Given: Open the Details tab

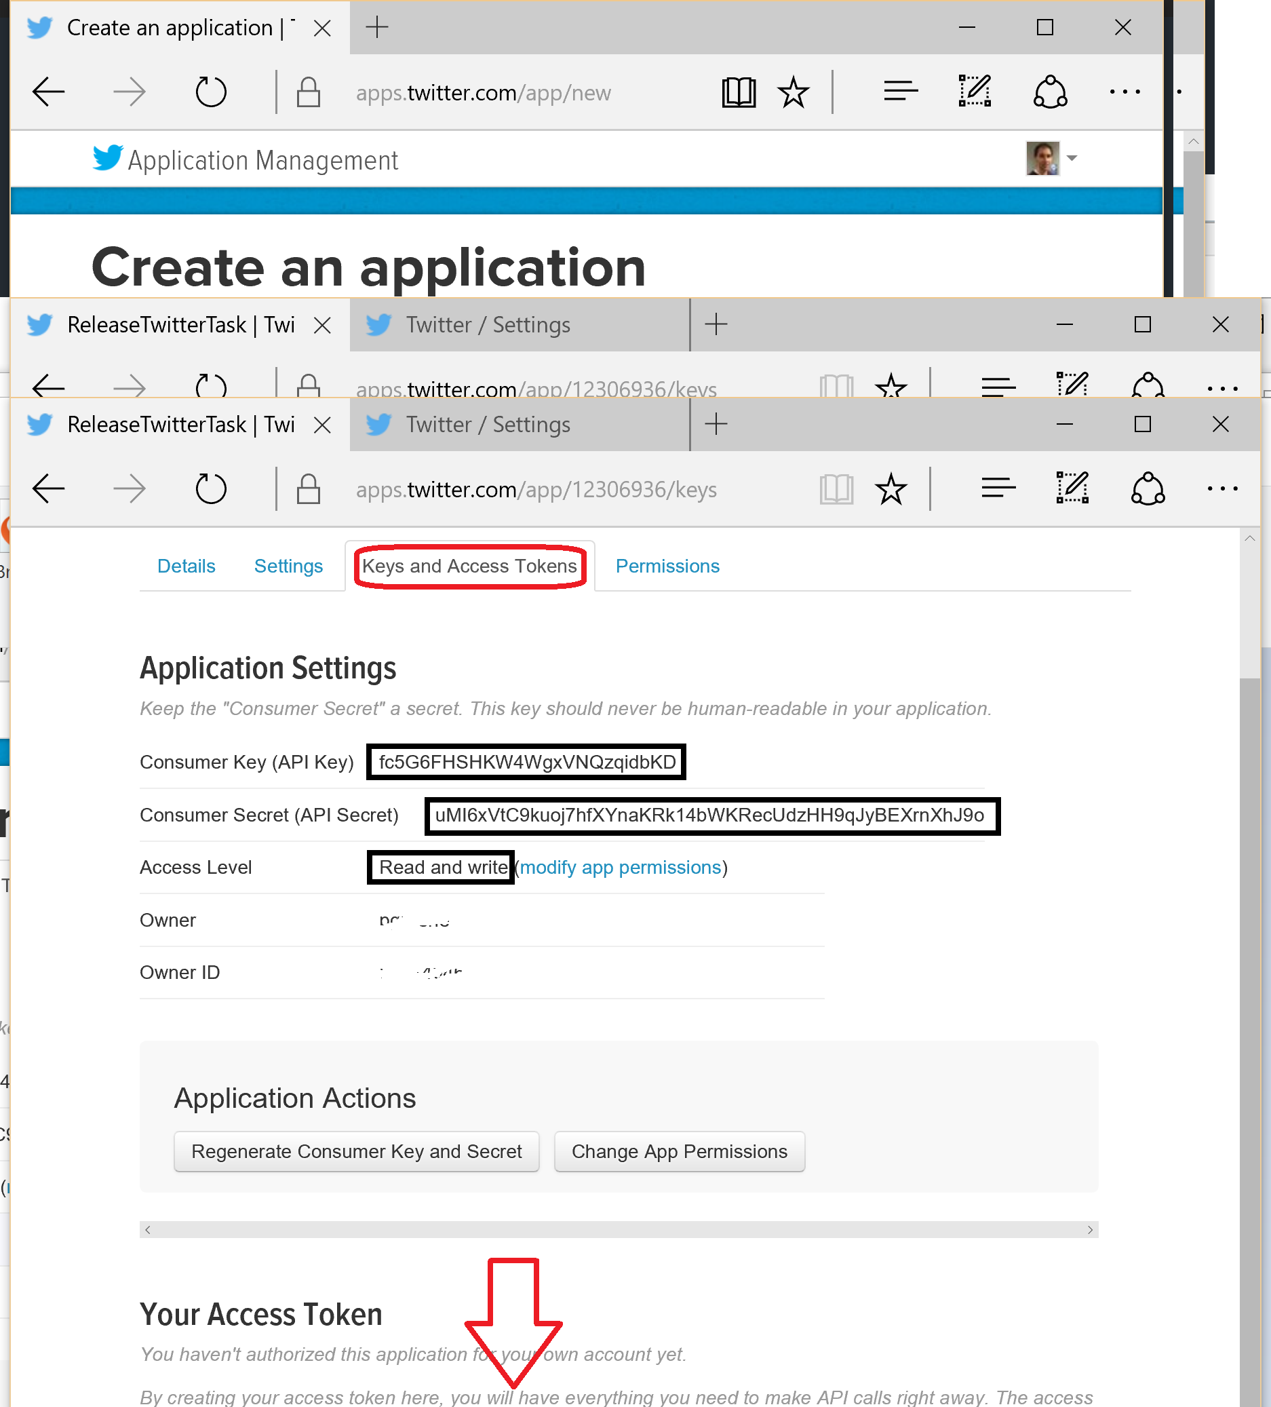Looking at the screenshot, I should pos(187,566).
